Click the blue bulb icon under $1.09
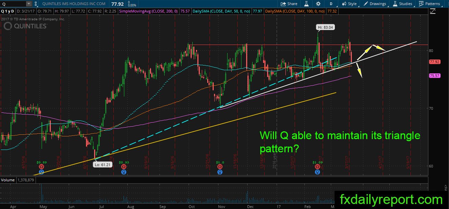The height and width of the screenshot is (209, 449). point(317,172)
